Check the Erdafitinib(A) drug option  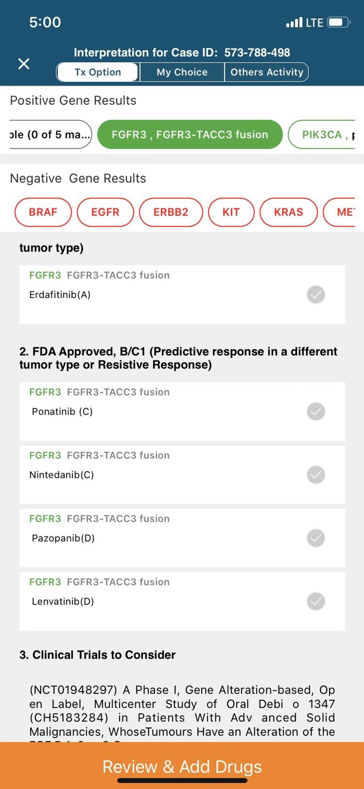tap(316, 295)
